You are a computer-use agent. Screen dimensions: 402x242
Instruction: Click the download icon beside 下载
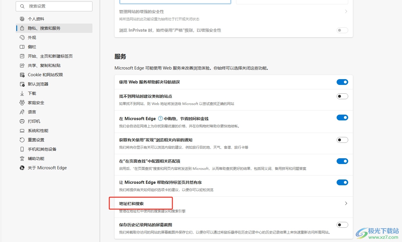coord(22,93)
